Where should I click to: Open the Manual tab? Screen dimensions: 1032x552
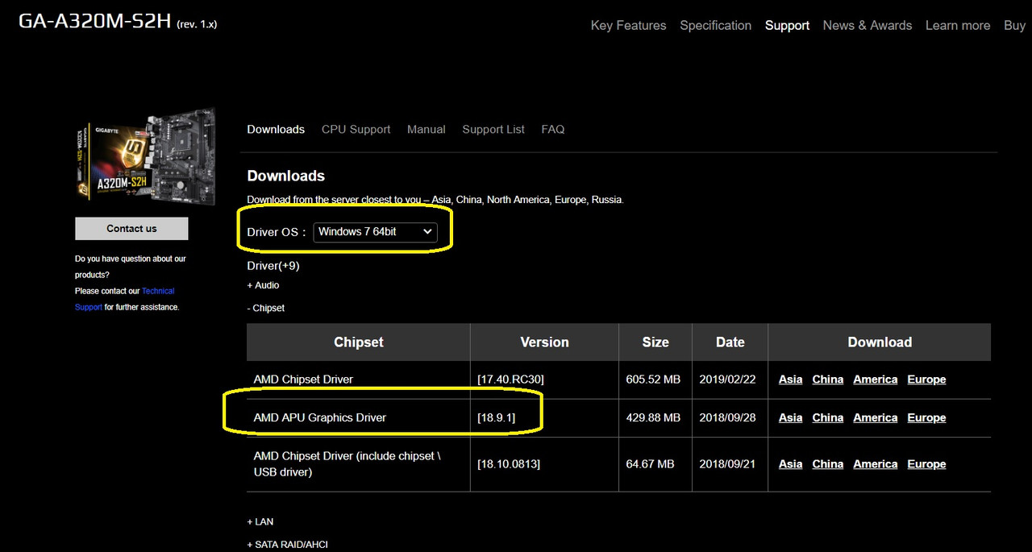(x=426, y=129)
